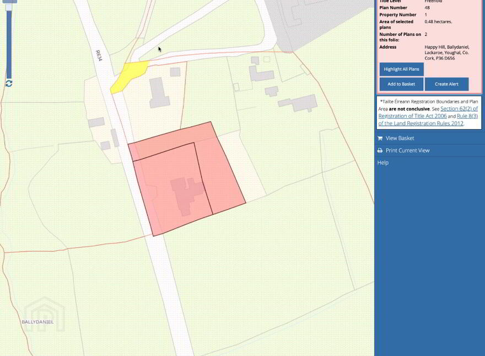Click the BALLYDANIEL townland label
This screenshot has height=356, width=485.
[x=37, y=322]
